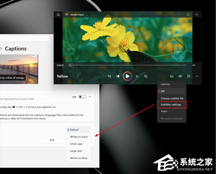Screen dimensions: 216x174
Task: Click the No audio available entry
Action: (x=172, y=118)
